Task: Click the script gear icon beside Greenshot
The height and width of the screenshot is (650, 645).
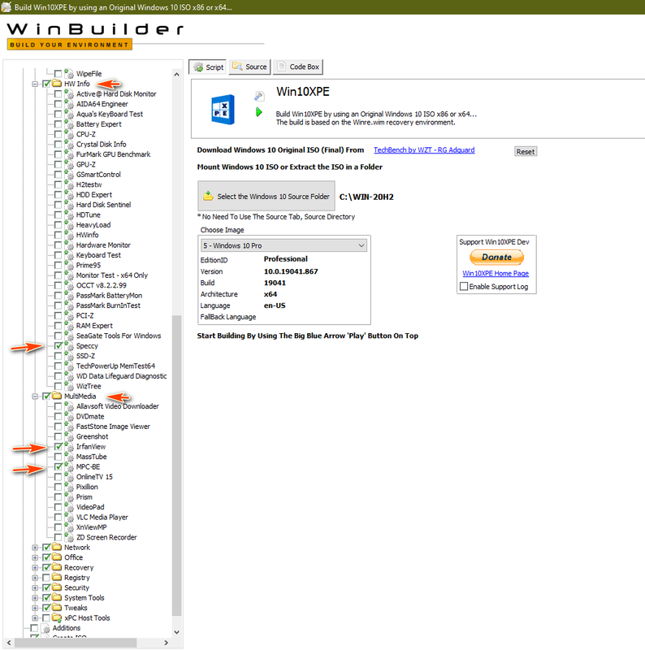Action: [69, 436]
